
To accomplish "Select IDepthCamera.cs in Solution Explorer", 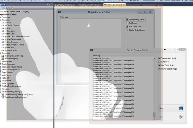I will pyautogui.click(x=9, y=72).
